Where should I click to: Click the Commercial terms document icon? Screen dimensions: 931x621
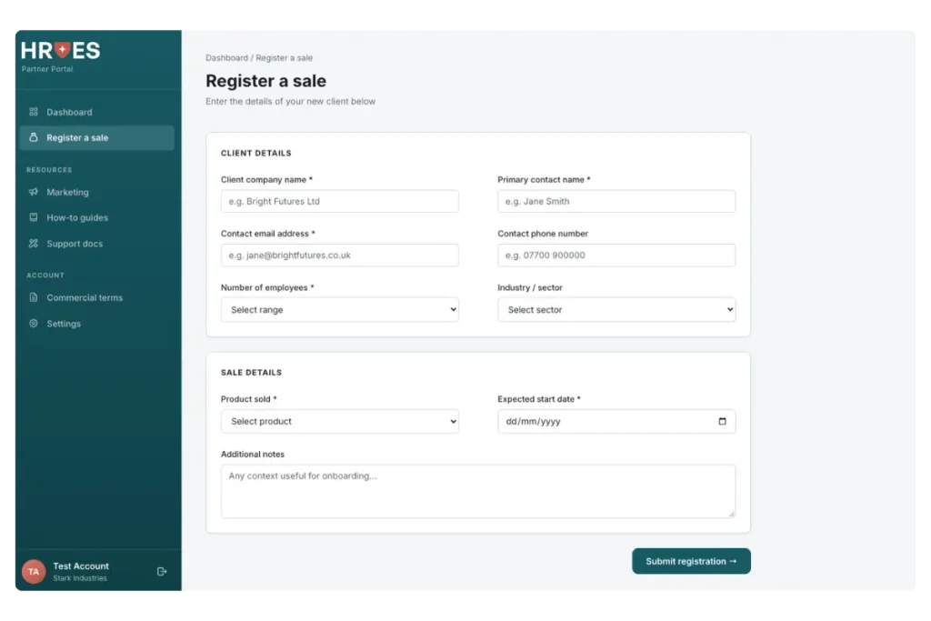click(x=34, y=297)
